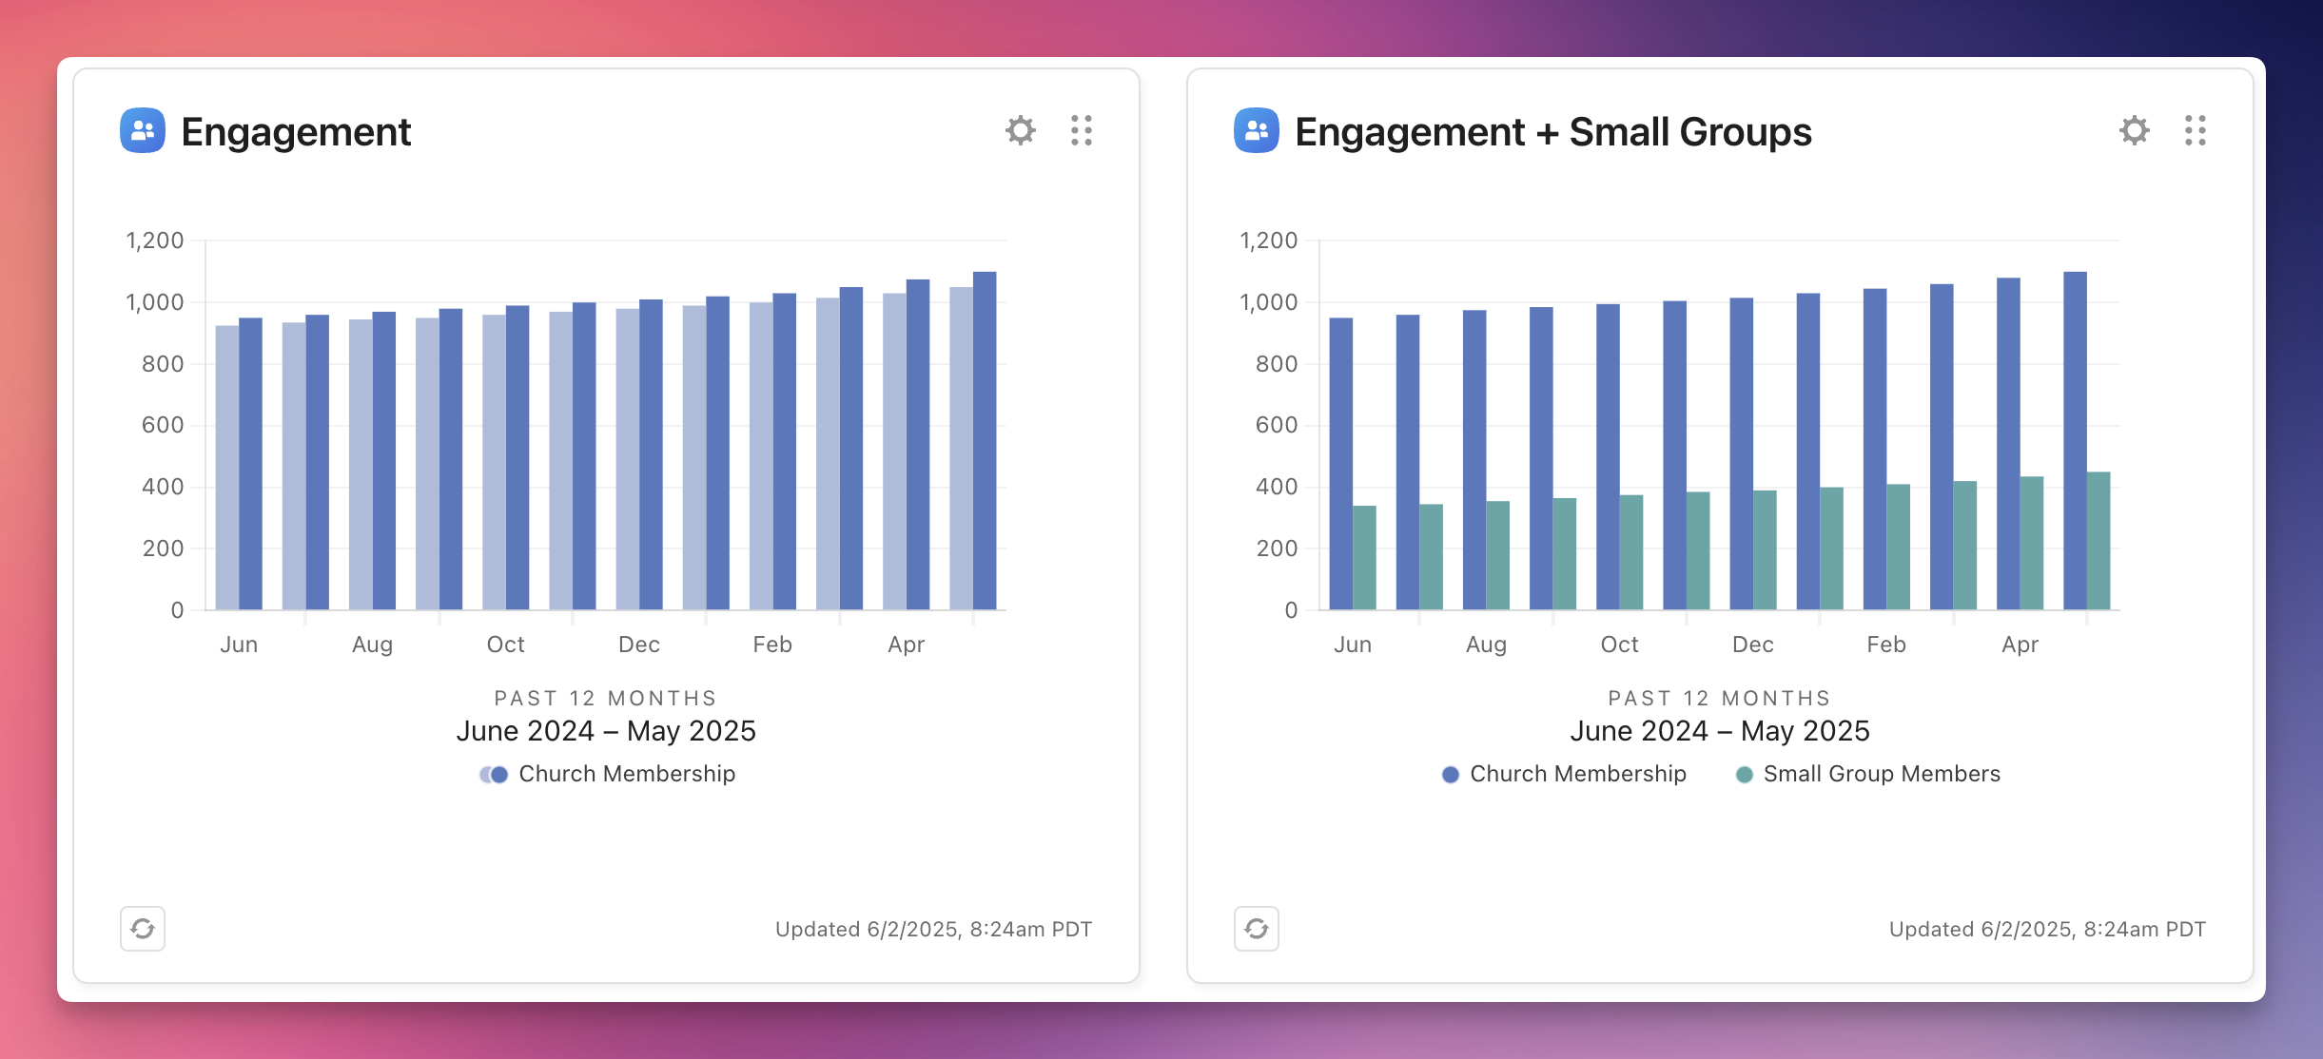Click the last green bar in Small Groups chart
2323x1059 pixels.
(2099, 540)
